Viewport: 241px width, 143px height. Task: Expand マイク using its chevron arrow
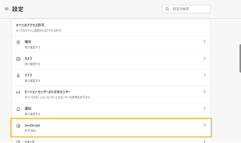click(204, 75)
